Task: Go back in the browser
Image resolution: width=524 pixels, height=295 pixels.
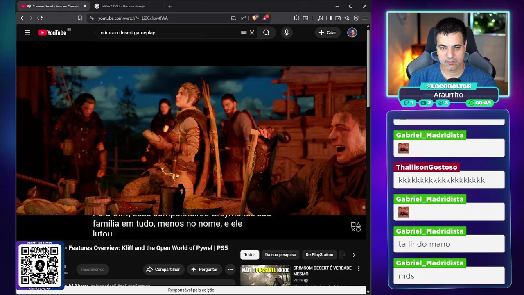Action: 22,18
